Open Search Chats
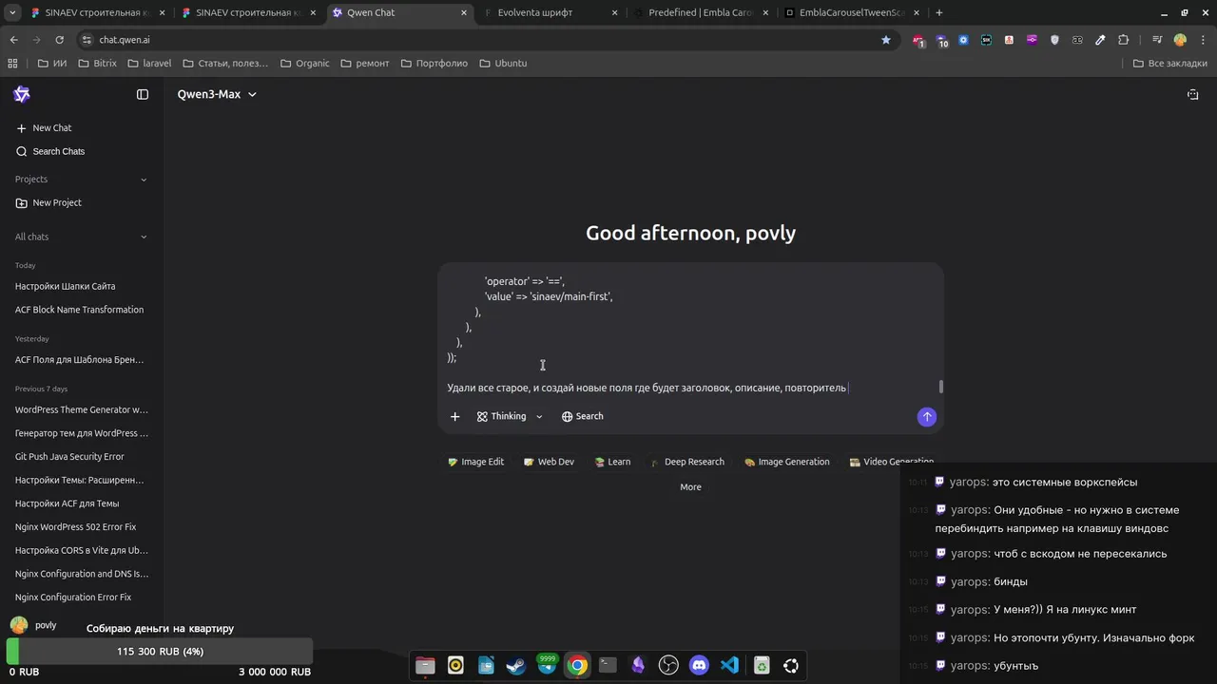 tap(50, 152)
